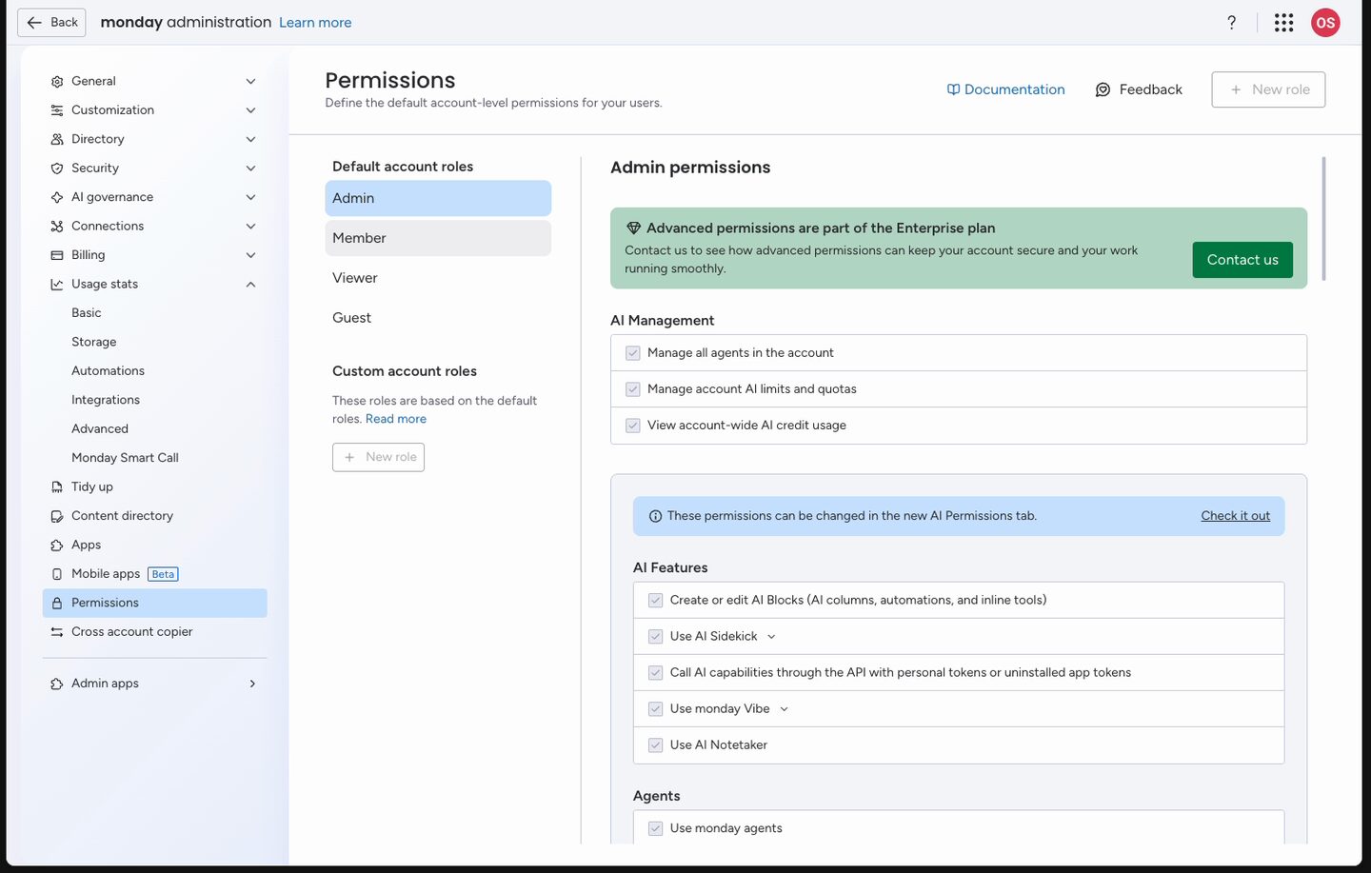This screenshot has width=1371, height=873.
Task: Click the Feedback chat bubble icon
Action: tap(1103, 89)
